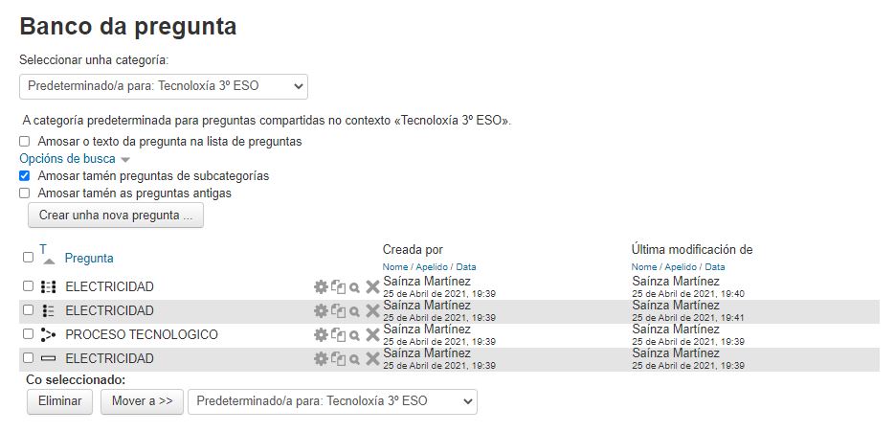
Task: Duplicate the ELECTRICIDAD question modified at 19:41
Action: coord(338,310)
